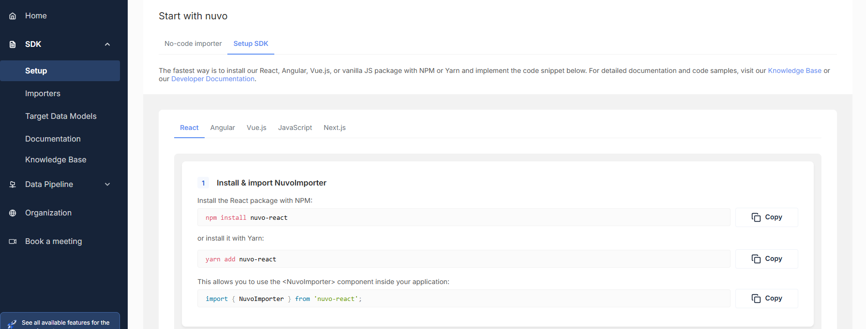The image size is (866, 329).
Task: Click the see all available features banner
Action: (60, 322)
